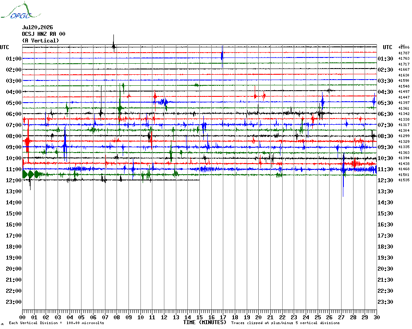Click the 11:00 hour label

tap(14, 169)
